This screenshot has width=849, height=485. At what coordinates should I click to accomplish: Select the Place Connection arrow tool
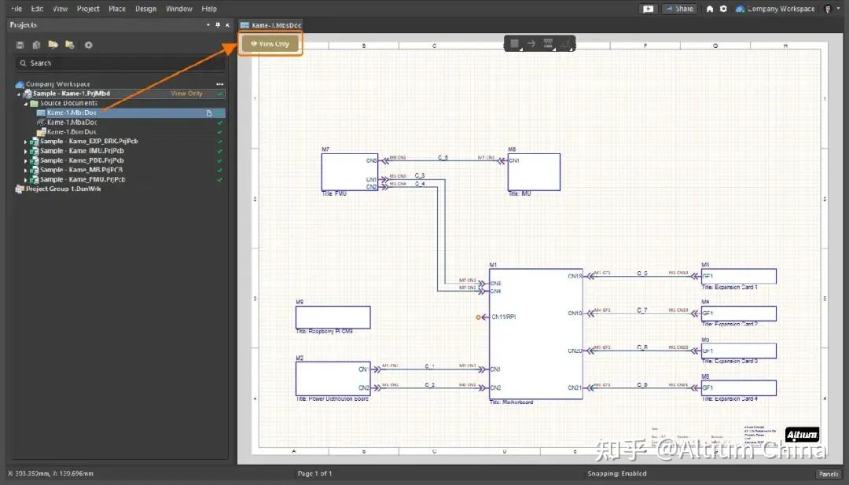(x=531, y=43)
